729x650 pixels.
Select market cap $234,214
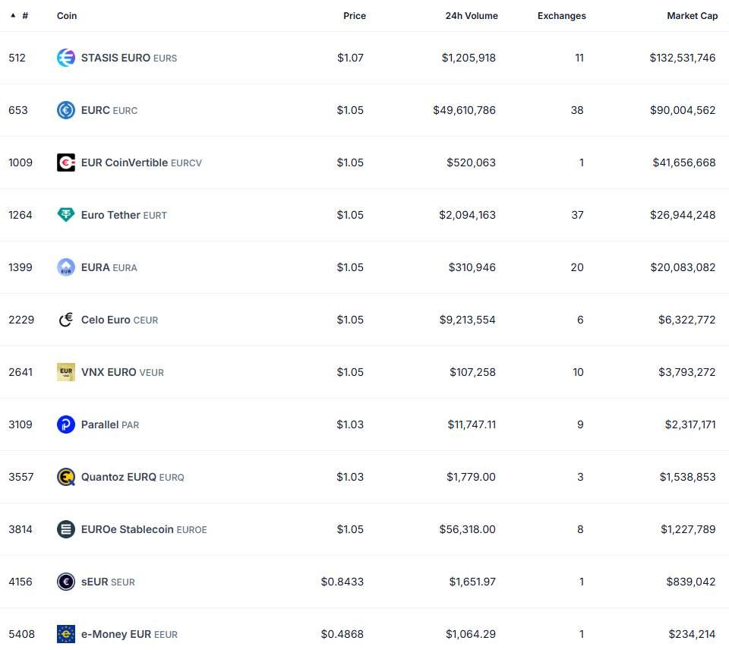pos(692,634)
